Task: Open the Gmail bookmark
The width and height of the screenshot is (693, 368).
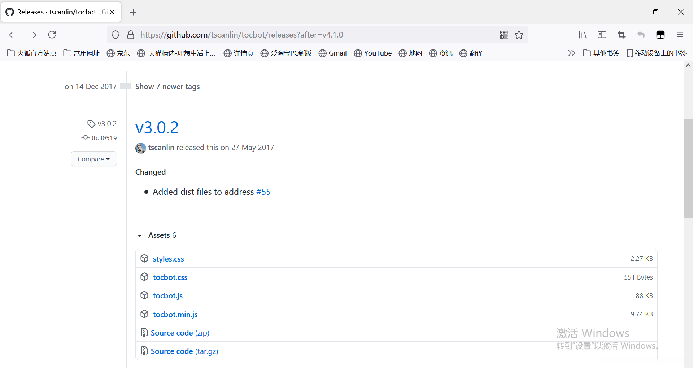Action: coord(333,53)
